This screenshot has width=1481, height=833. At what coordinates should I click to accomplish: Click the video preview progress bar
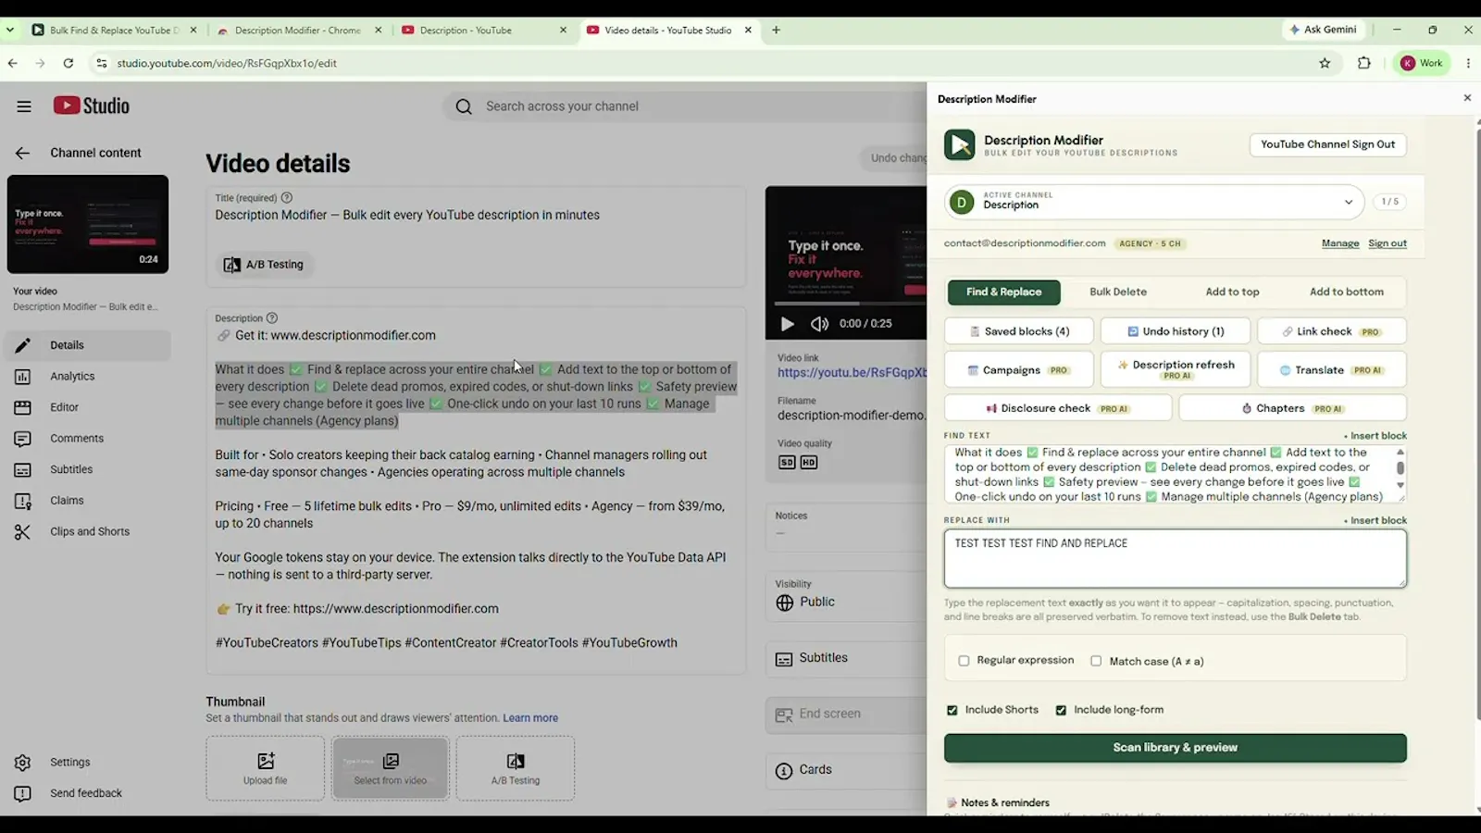(x=850, y=304)
